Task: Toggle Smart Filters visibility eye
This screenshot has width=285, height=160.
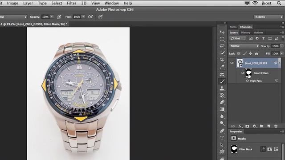Action: tap(243, 73)
